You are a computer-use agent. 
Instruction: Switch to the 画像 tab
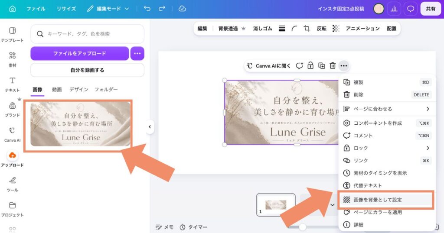[37, 90]
